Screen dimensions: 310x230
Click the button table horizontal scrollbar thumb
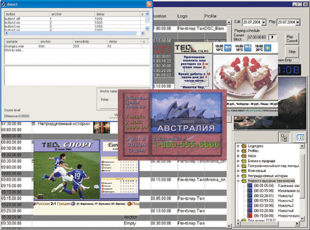(73, 33)
